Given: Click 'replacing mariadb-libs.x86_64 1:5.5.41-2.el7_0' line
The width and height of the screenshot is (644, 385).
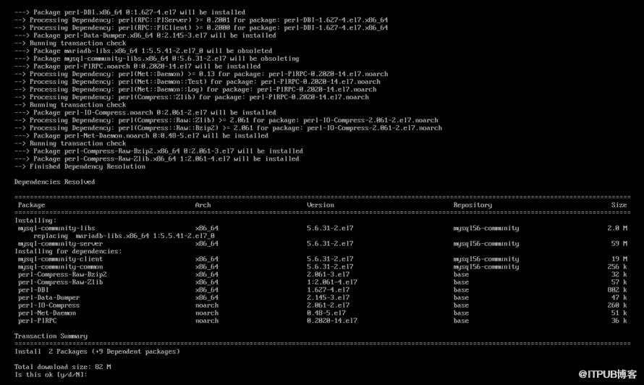Looking at the screenshot, I should (124, 236).
